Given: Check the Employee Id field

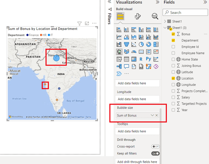Looking at the screenshot, I should point(173,47).
